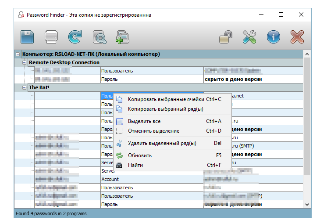Click the Print toolbar icon
This screenshot has height=224, width=320.
click(51, 37)
